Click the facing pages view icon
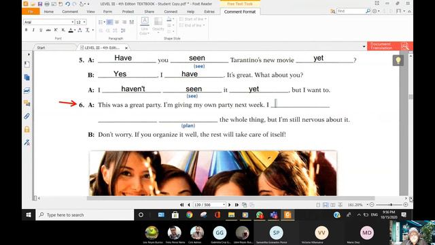The image size is (435, 245). click(332, 205)
